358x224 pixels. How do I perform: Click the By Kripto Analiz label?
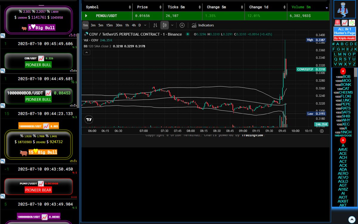pyautogui.click(x=345, y=38)
